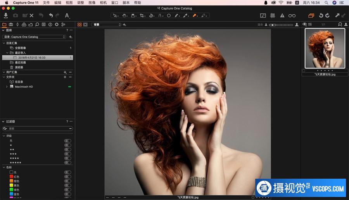Screen dimensions: 349x200
Task: Open the macOS Spotlight search icon
Action: [x=326, y=3]
